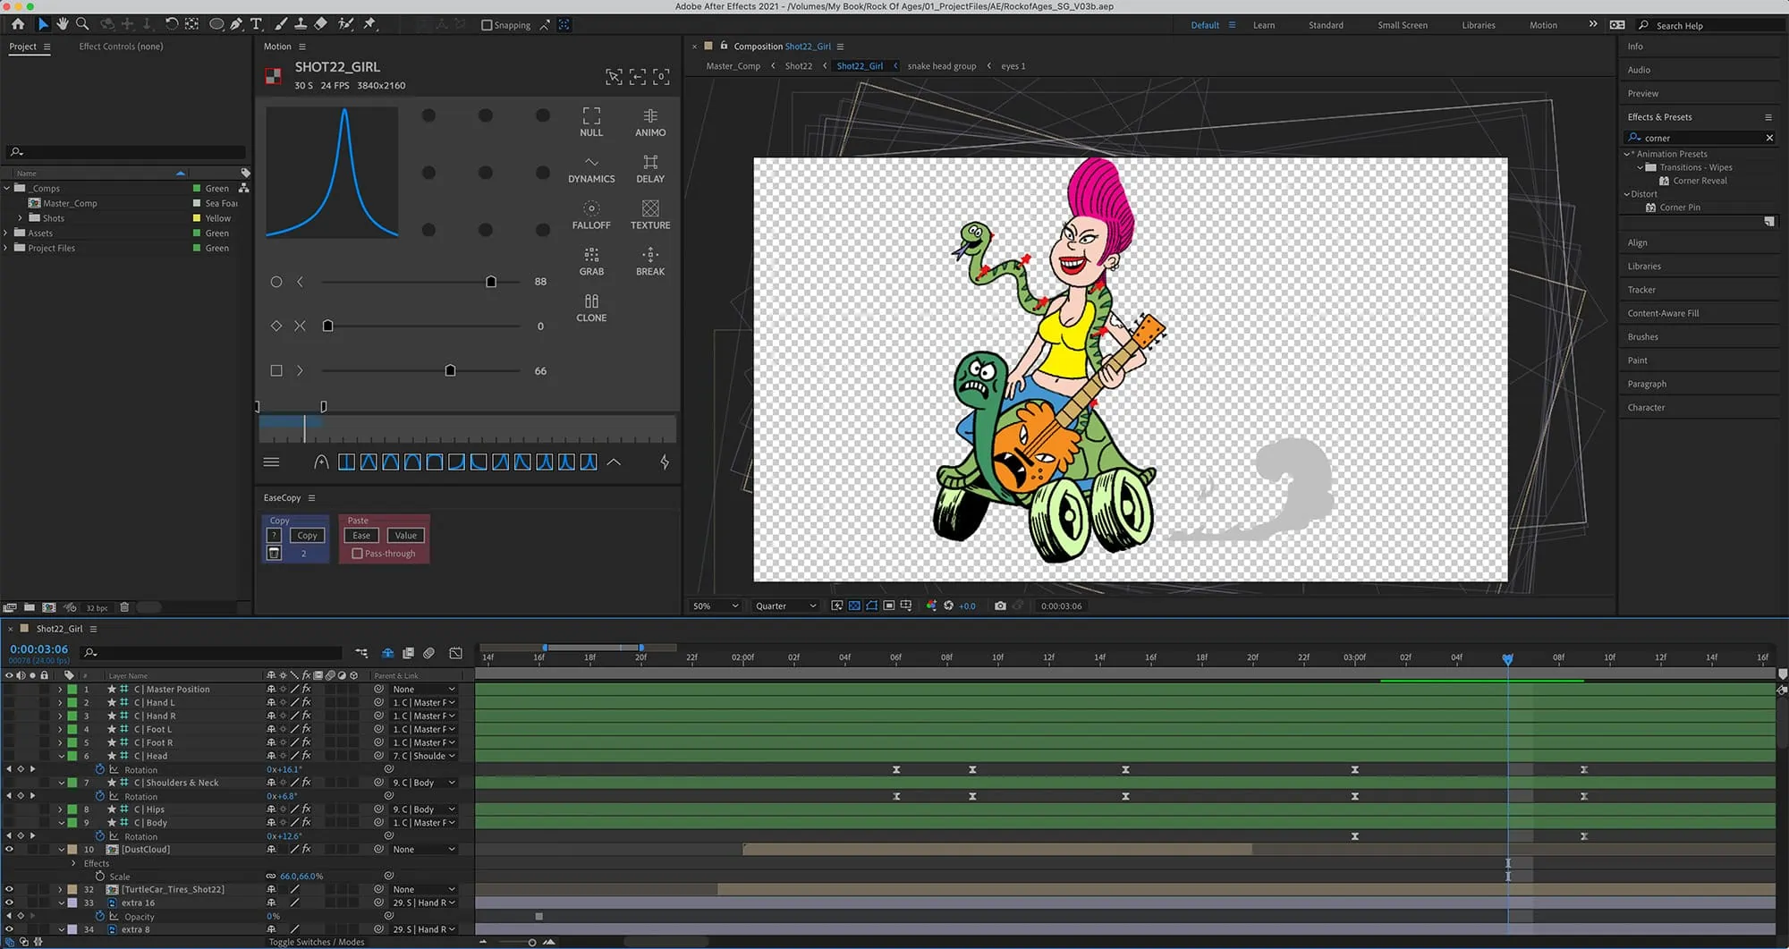Screen dimensions: 1789x949
Task: Open the Character panel
Action: pyautogui.click(x=1646, y=408)
